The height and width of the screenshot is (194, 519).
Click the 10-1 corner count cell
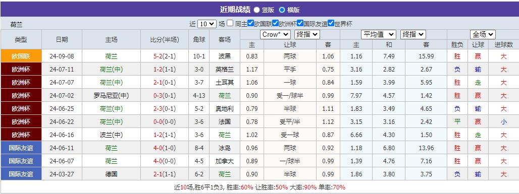(199, 56)
